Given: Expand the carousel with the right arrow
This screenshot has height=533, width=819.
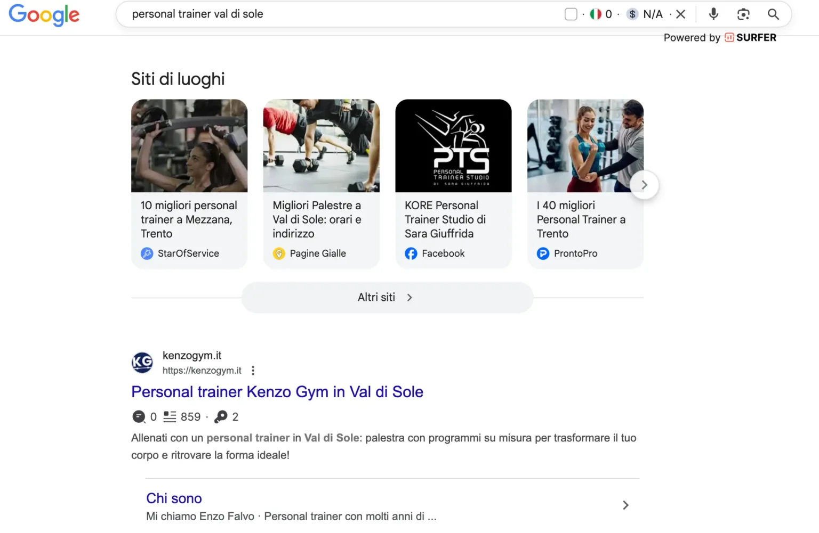Looking at the screenshot, I should point(645,184).
